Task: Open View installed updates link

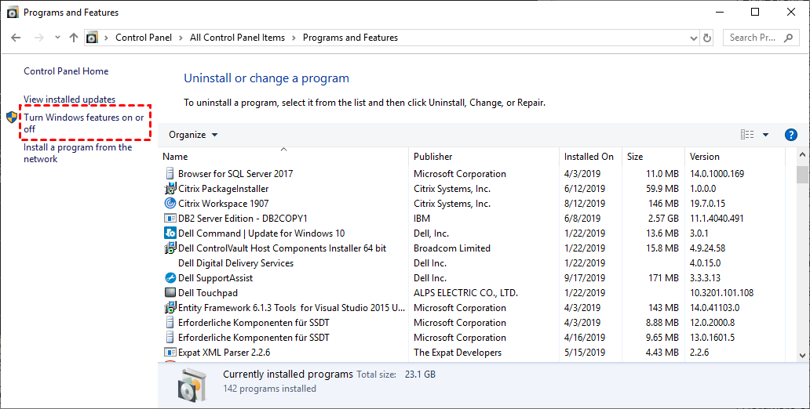Action: pos(69,100)
